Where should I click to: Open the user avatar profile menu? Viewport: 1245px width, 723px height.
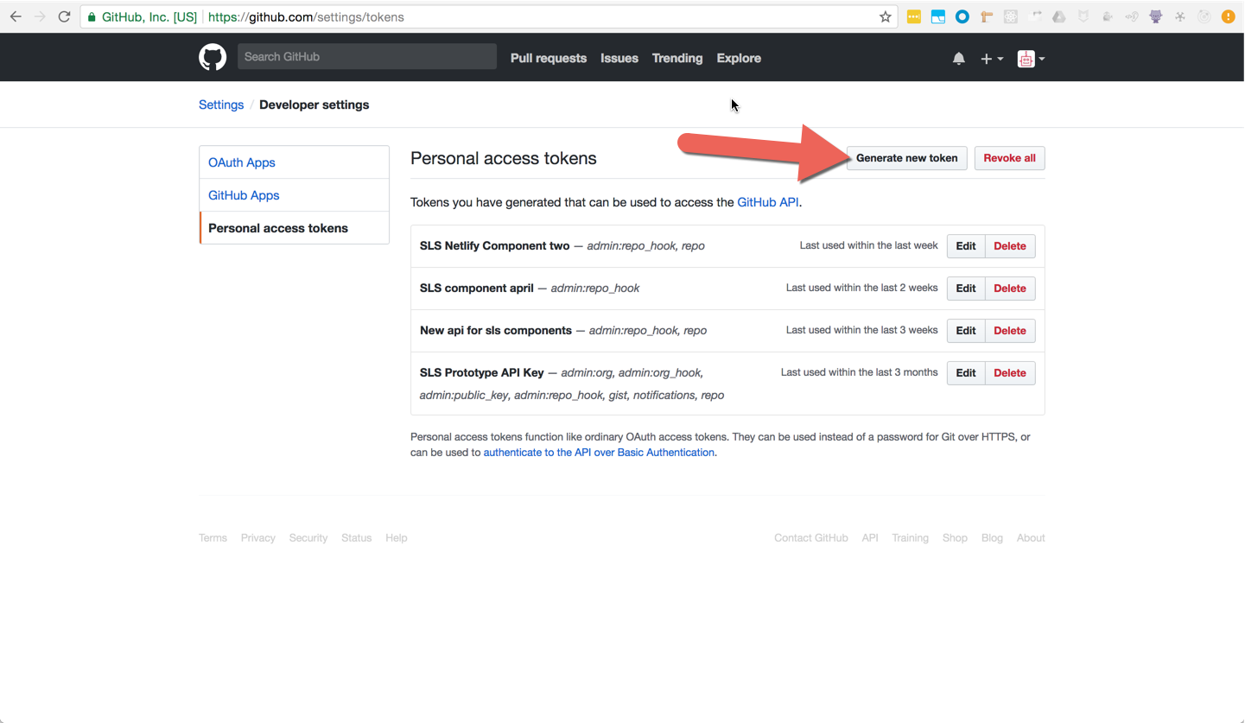click(1031, 59)
